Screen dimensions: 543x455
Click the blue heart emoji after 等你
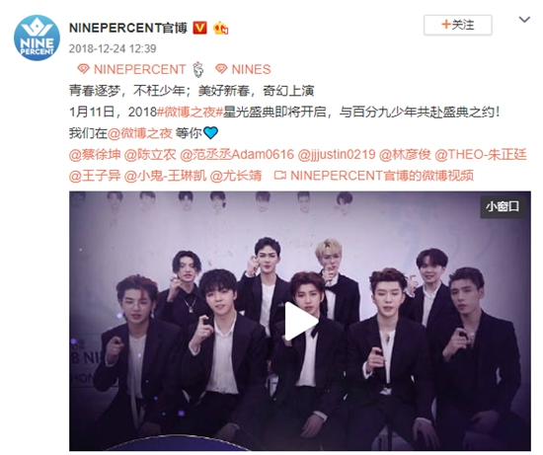pyautogui.click(x=210, y=132)
